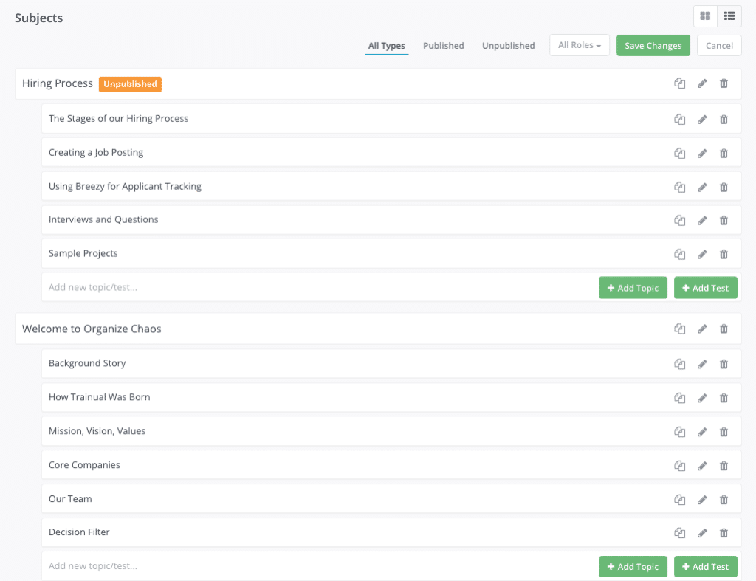Duplicate the Mission, Vision, Values topic
Viewport: 756px width, 581px height.
(x=679, y=431)
